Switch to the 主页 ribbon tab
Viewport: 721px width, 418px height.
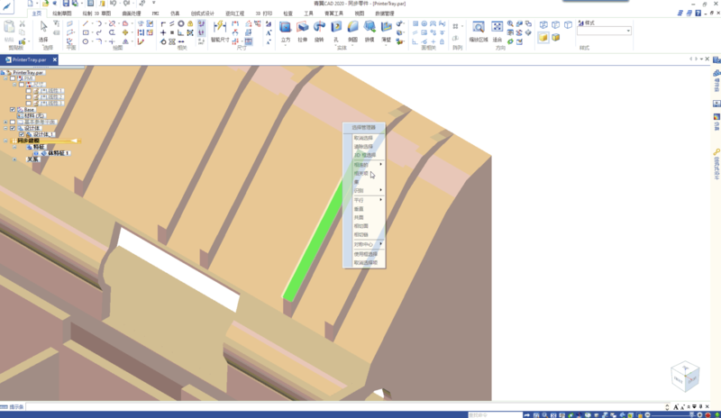click(36, 14)
